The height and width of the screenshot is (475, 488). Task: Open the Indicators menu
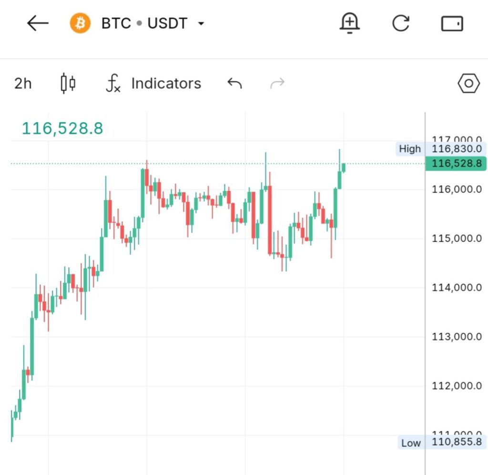click(x=166, y=83)
